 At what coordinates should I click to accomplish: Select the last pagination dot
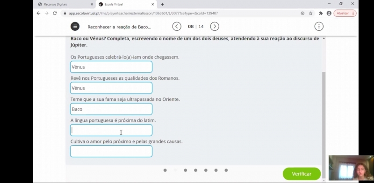(226, 170)
